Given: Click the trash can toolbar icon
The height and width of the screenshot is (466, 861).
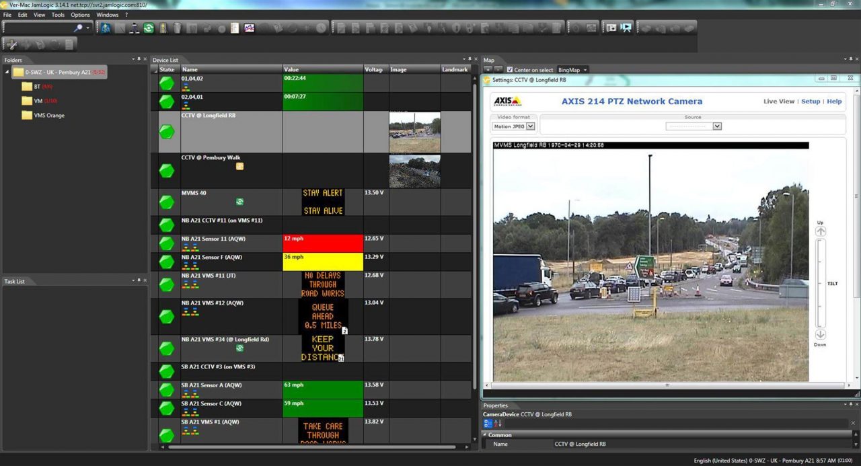Looking at the screenshot, I should coord(178,28).
